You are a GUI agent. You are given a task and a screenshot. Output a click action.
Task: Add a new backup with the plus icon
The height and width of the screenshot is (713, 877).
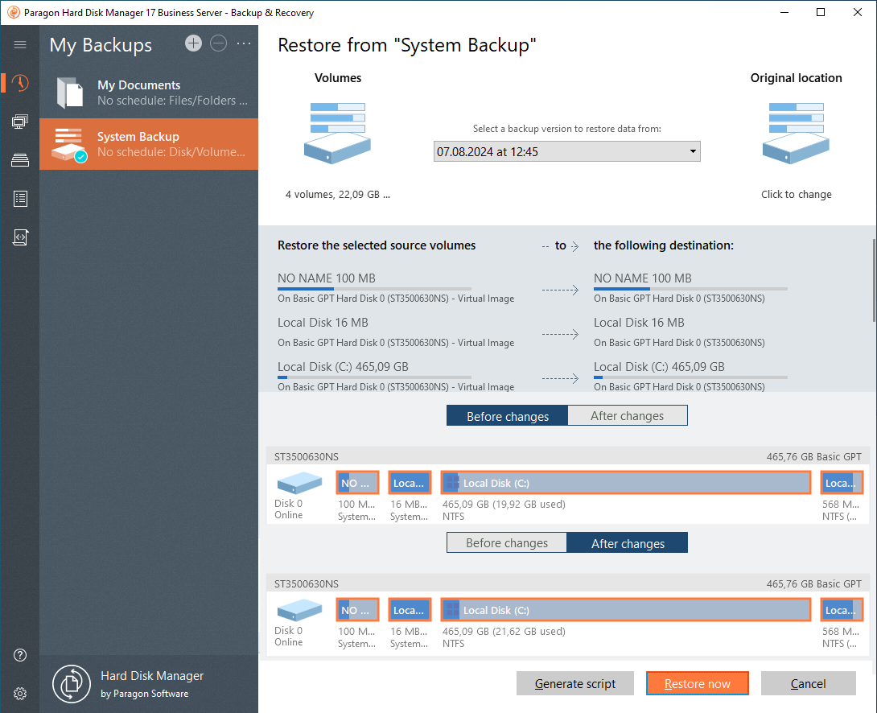193,43
